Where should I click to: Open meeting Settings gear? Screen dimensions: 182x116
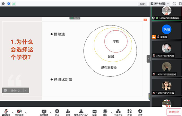pyautogui.click(x=140, y=112)
